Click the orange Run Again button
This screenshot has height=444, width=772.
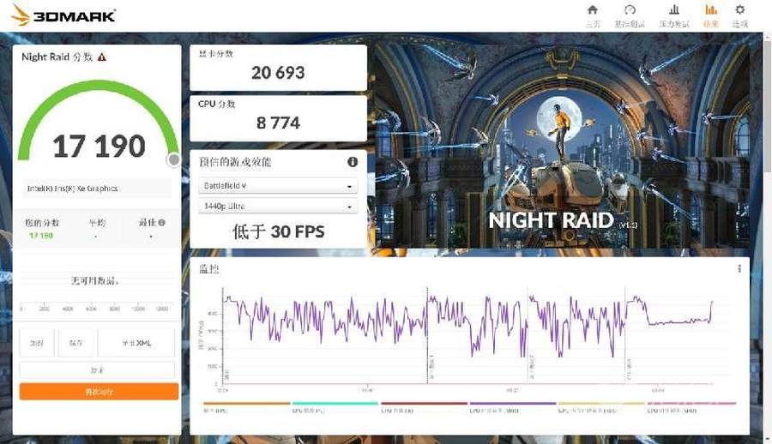click(99, 392)
